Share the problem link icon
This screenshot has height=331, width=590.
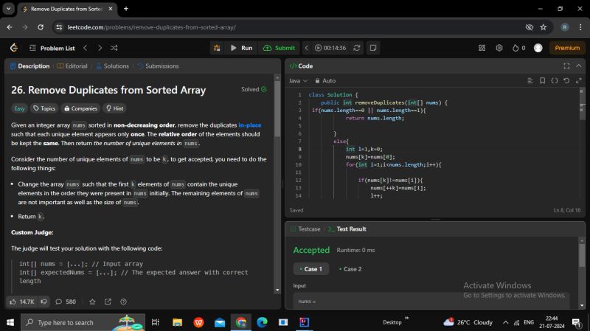point(108,302)
